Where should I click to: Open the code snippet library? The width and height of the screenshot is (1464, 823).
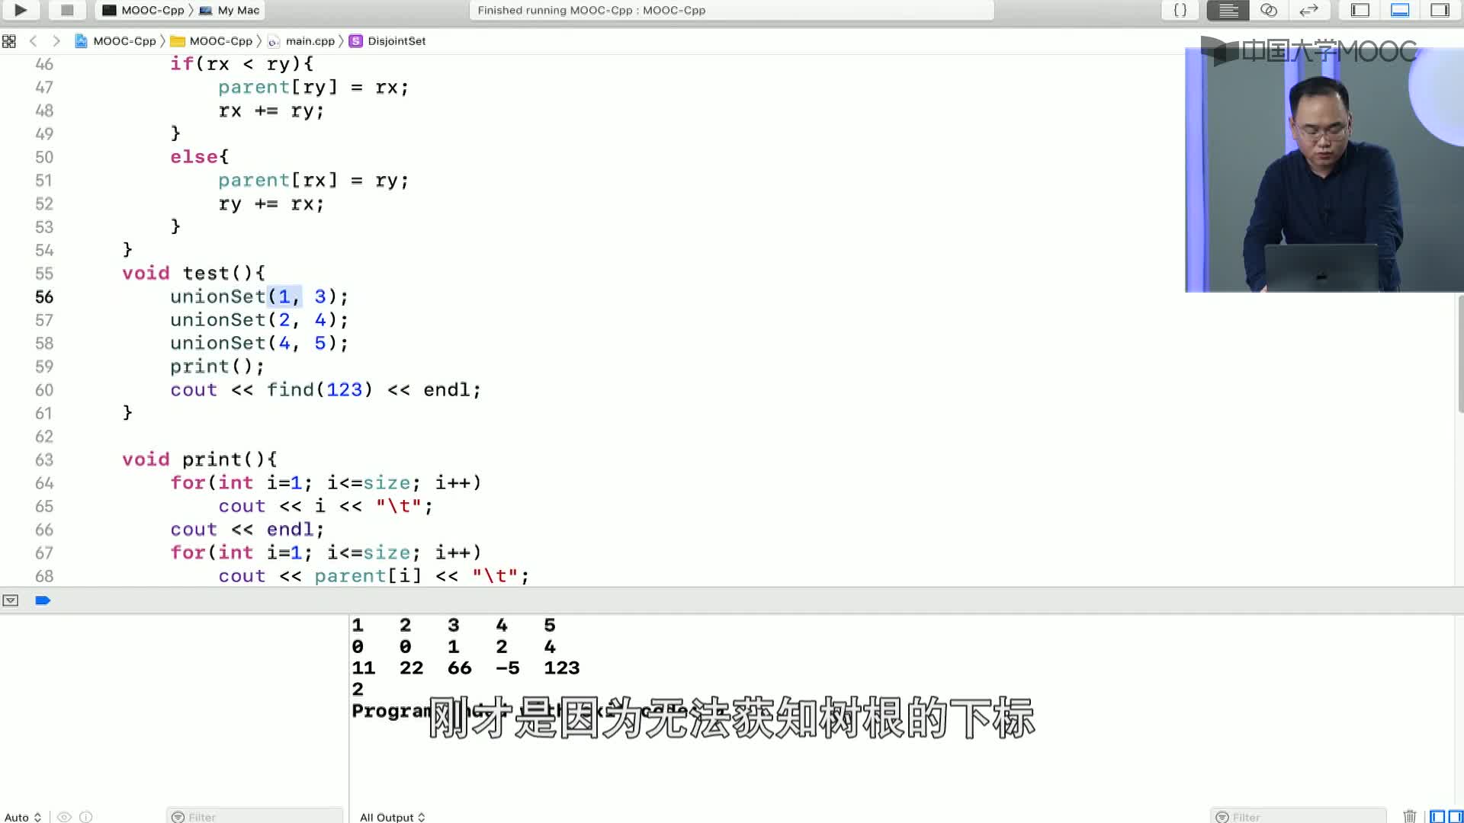click(x=1180, y=10)
